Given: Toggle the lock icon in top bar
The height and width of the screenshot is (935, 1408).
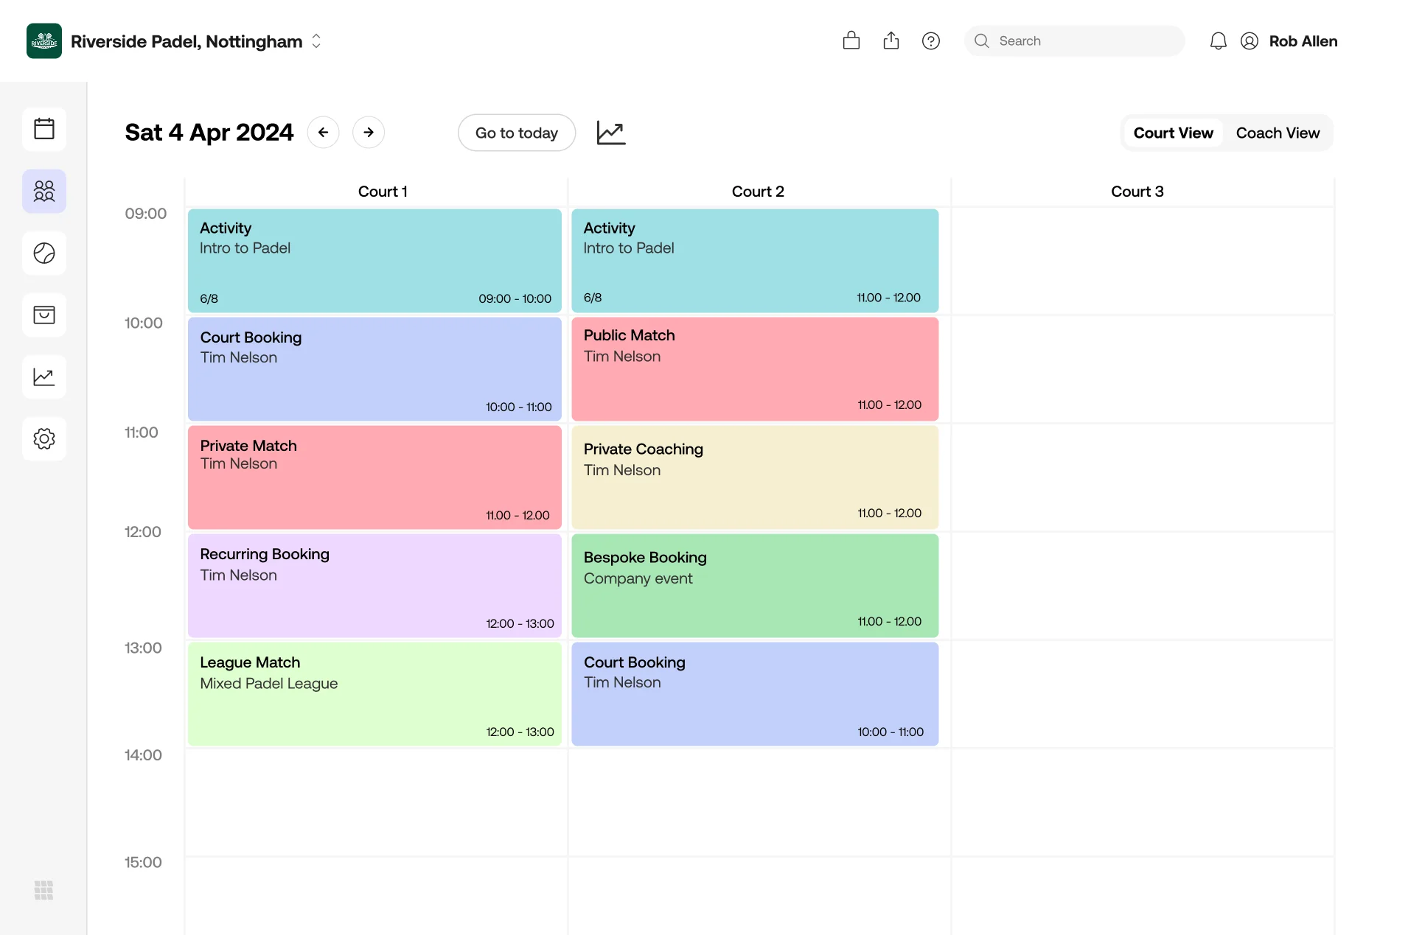Looking at the screenshot, I should pyautogui.click(x=851, y=41).
